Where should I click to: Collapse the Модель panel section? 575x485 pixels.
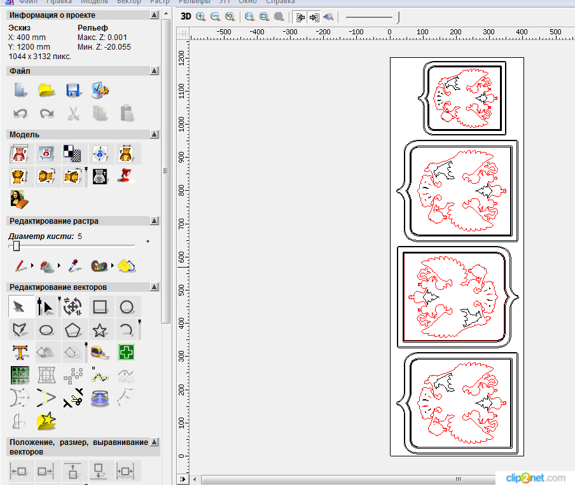[x=155, y=135]
